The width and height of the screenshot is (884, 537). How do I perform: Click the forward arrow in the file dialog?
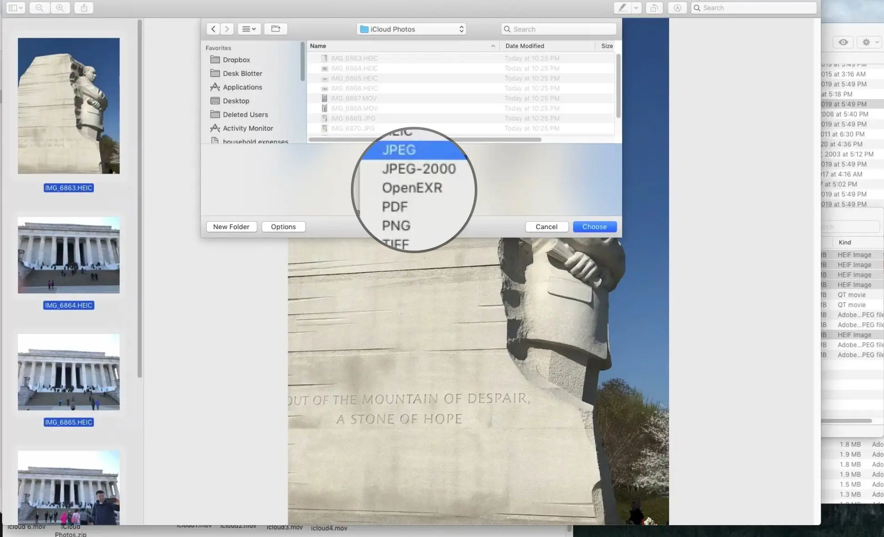[227, 29]
